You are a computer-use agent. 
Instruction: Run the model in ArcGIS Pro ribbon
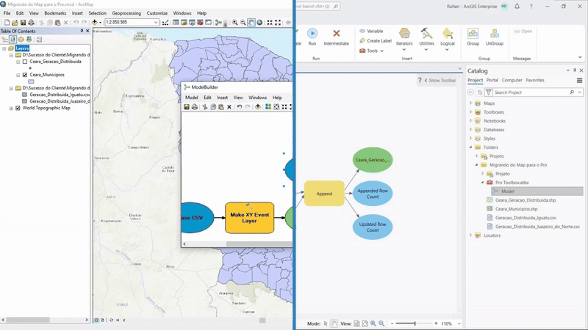(x=312, y=37)
